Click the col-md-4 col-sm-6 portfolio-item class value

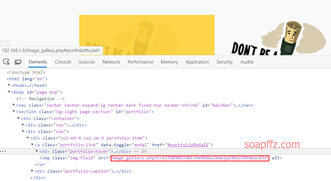pos(101,138)
